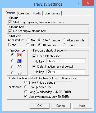96x113 pixels.
Task: Choose radio button for red calendar icon
Action: coord(13,55)
